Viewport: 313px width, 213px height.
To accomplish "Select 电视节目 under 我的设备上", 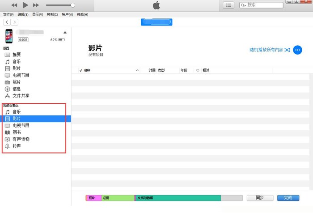I will (36, 125).
